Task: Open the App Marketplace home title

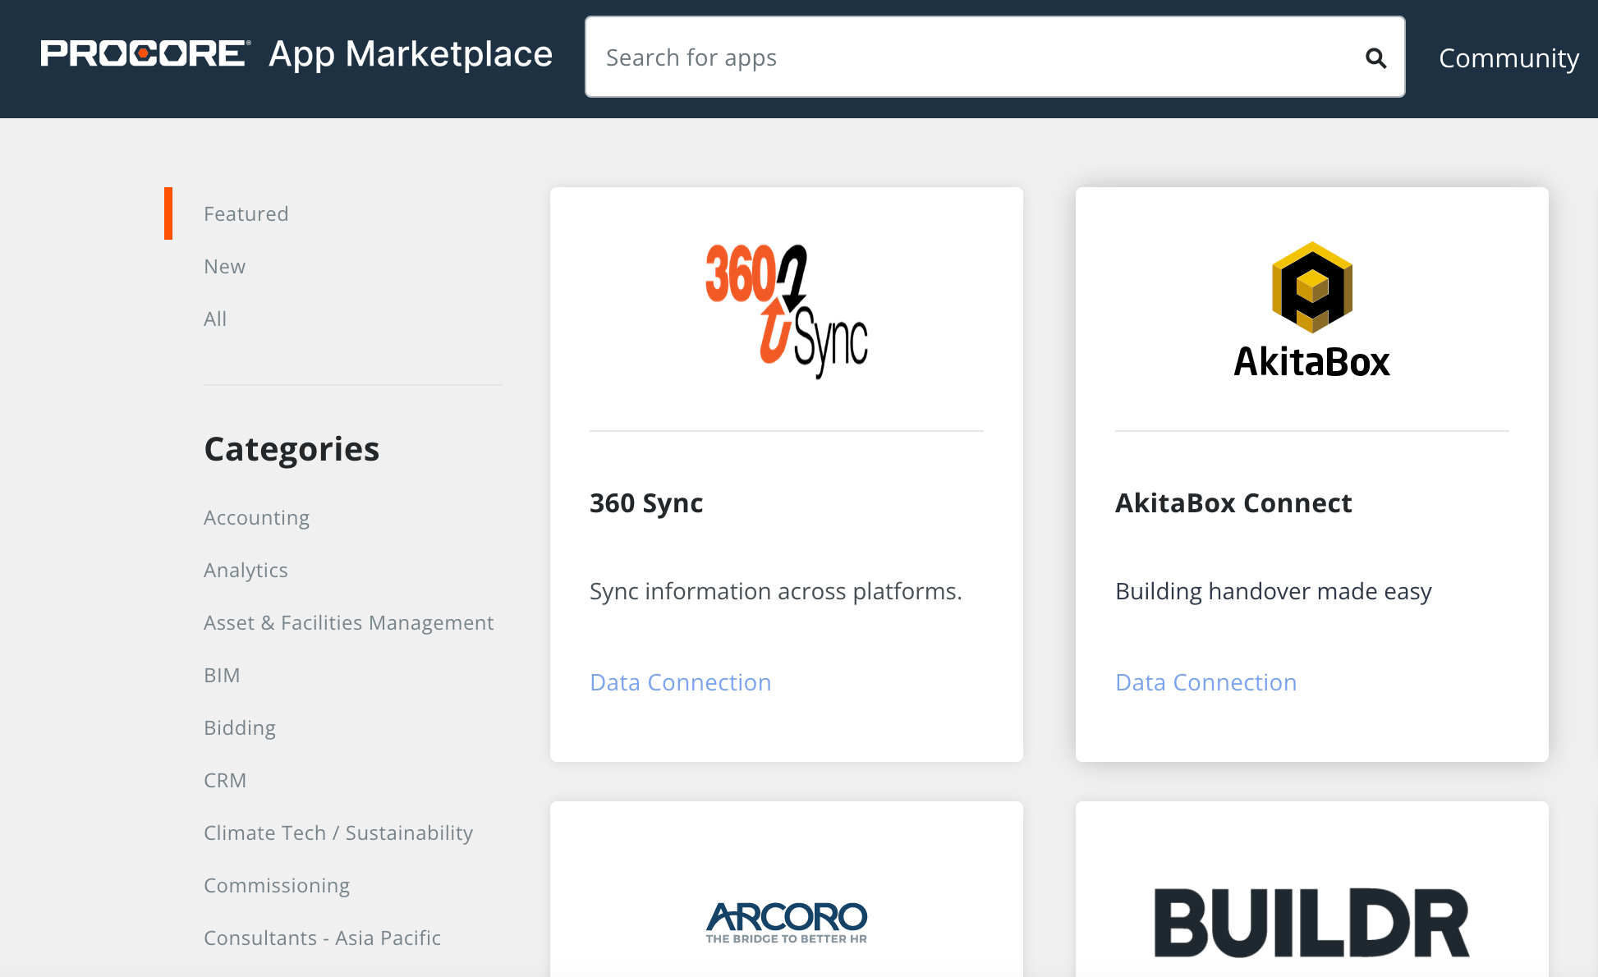Action: [x=411, y=55]
